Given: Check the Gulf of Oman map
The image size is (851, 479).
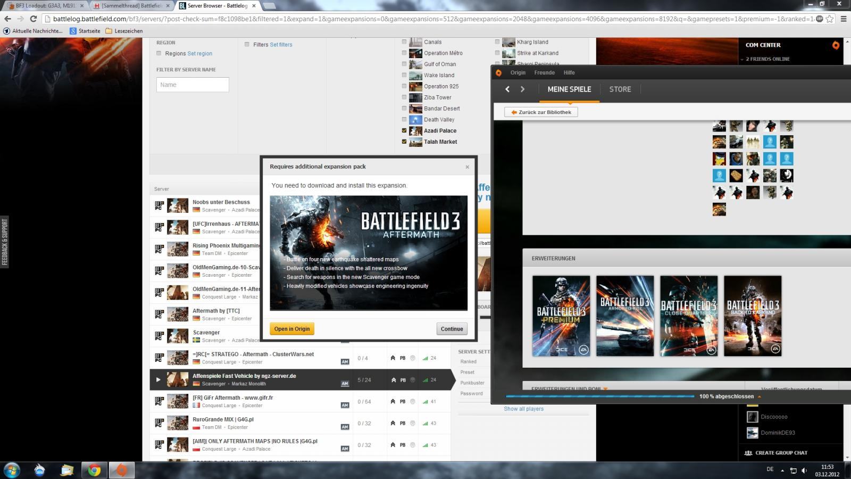Looking at the screenshot, I should tap(404, 64).
